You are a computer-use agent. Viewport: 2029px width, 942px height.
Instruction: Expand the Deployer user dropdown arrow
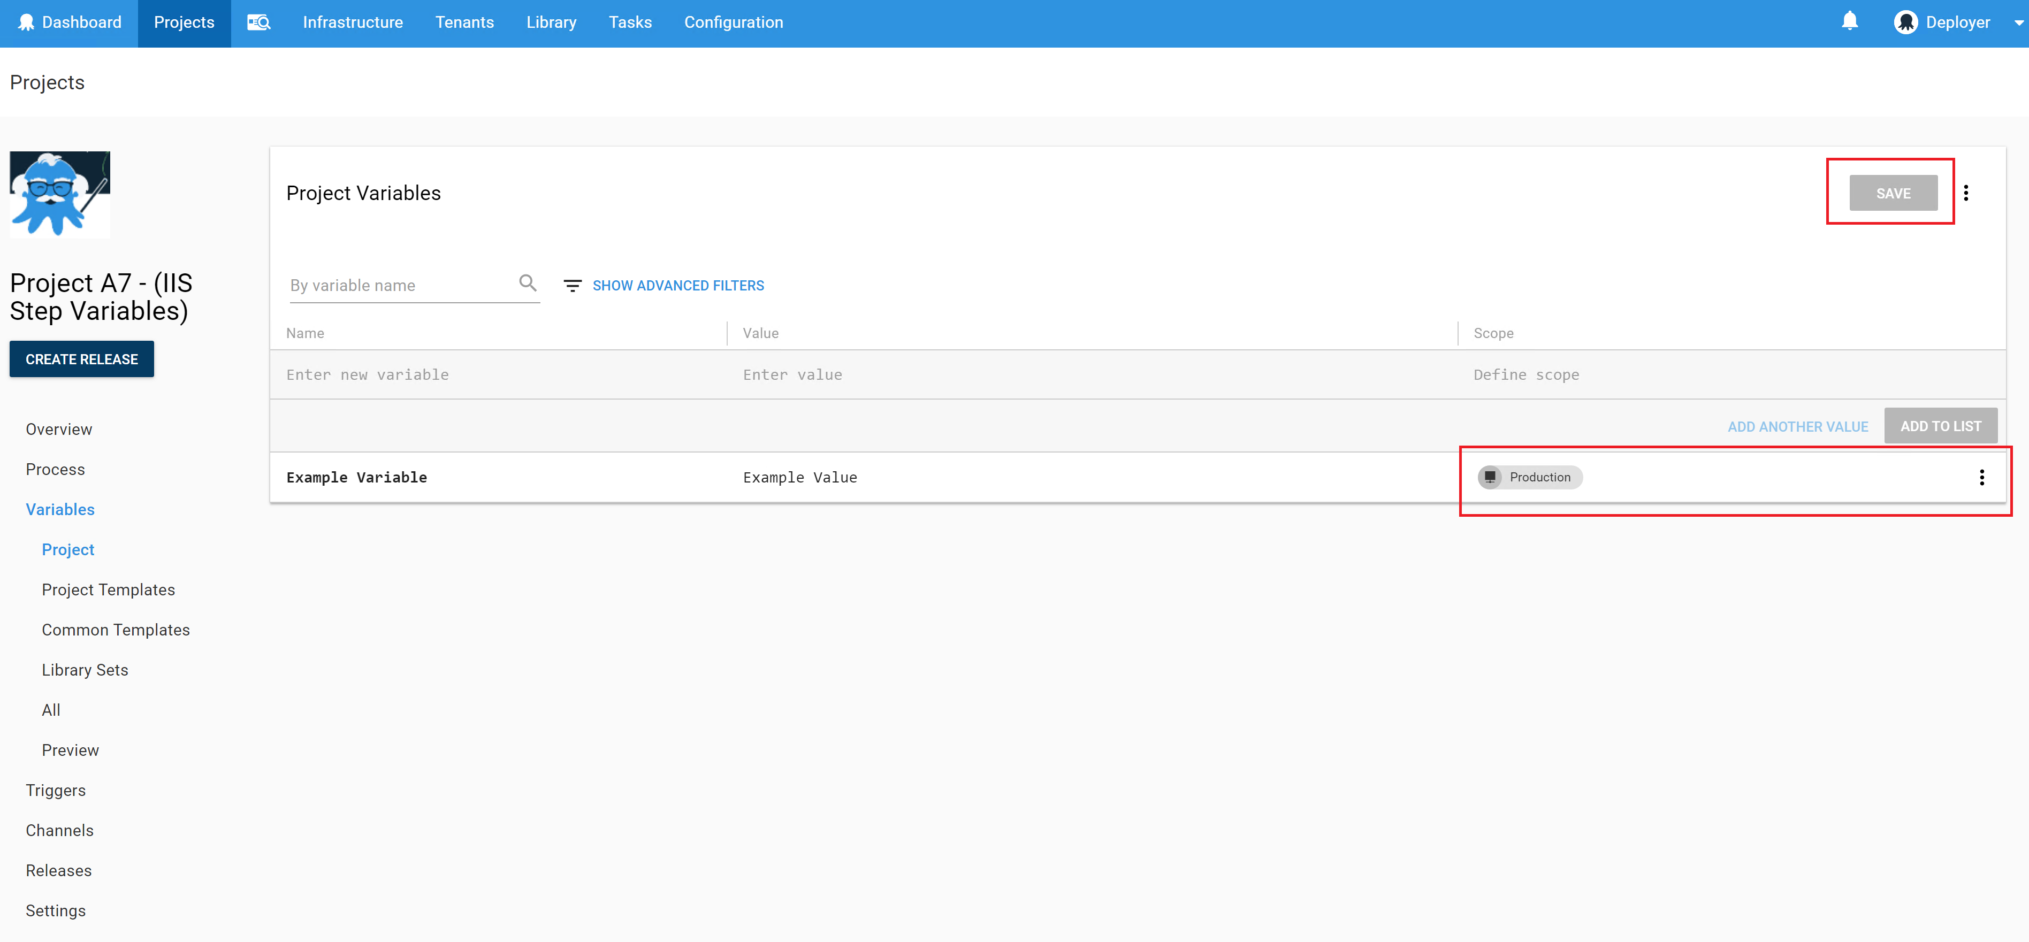click(x=2018, y=23)
